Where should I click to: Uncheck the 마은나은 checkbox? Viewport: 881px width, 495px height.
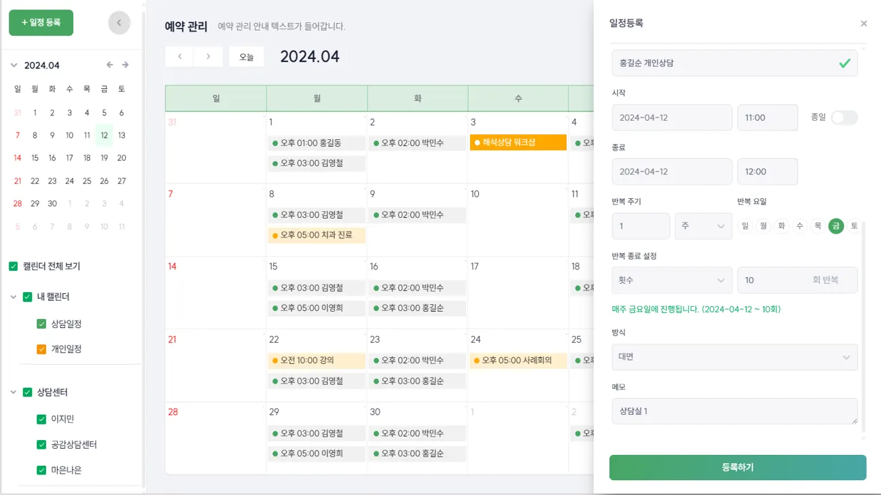pyautogui.click(x=41, y=470)
